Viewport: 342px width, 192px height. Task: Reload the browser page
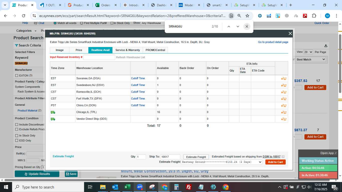point(24,16)
